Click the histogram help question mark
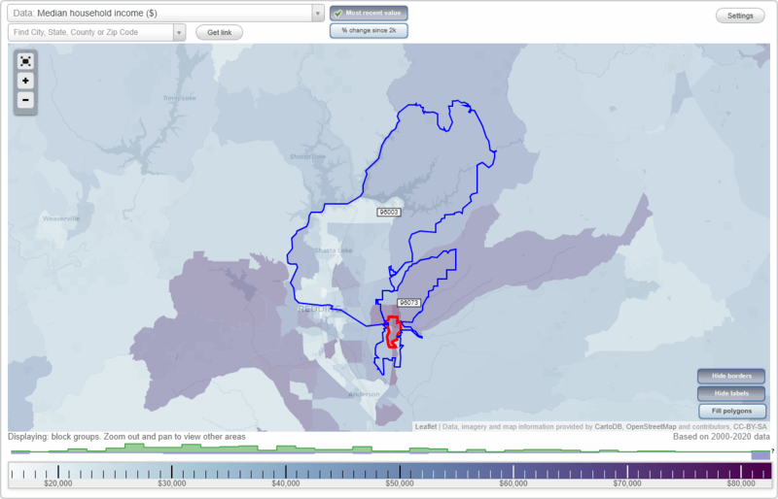 pyautogui.click(x=772, y=450)
